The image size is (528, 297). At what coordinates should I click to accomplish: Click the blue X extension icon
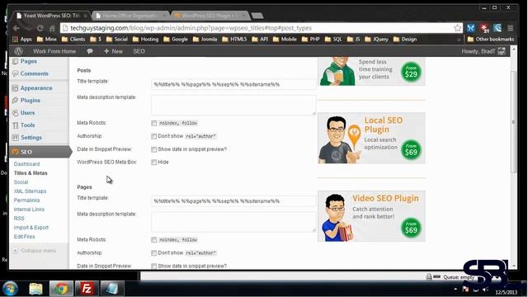[x=471, y=28]
